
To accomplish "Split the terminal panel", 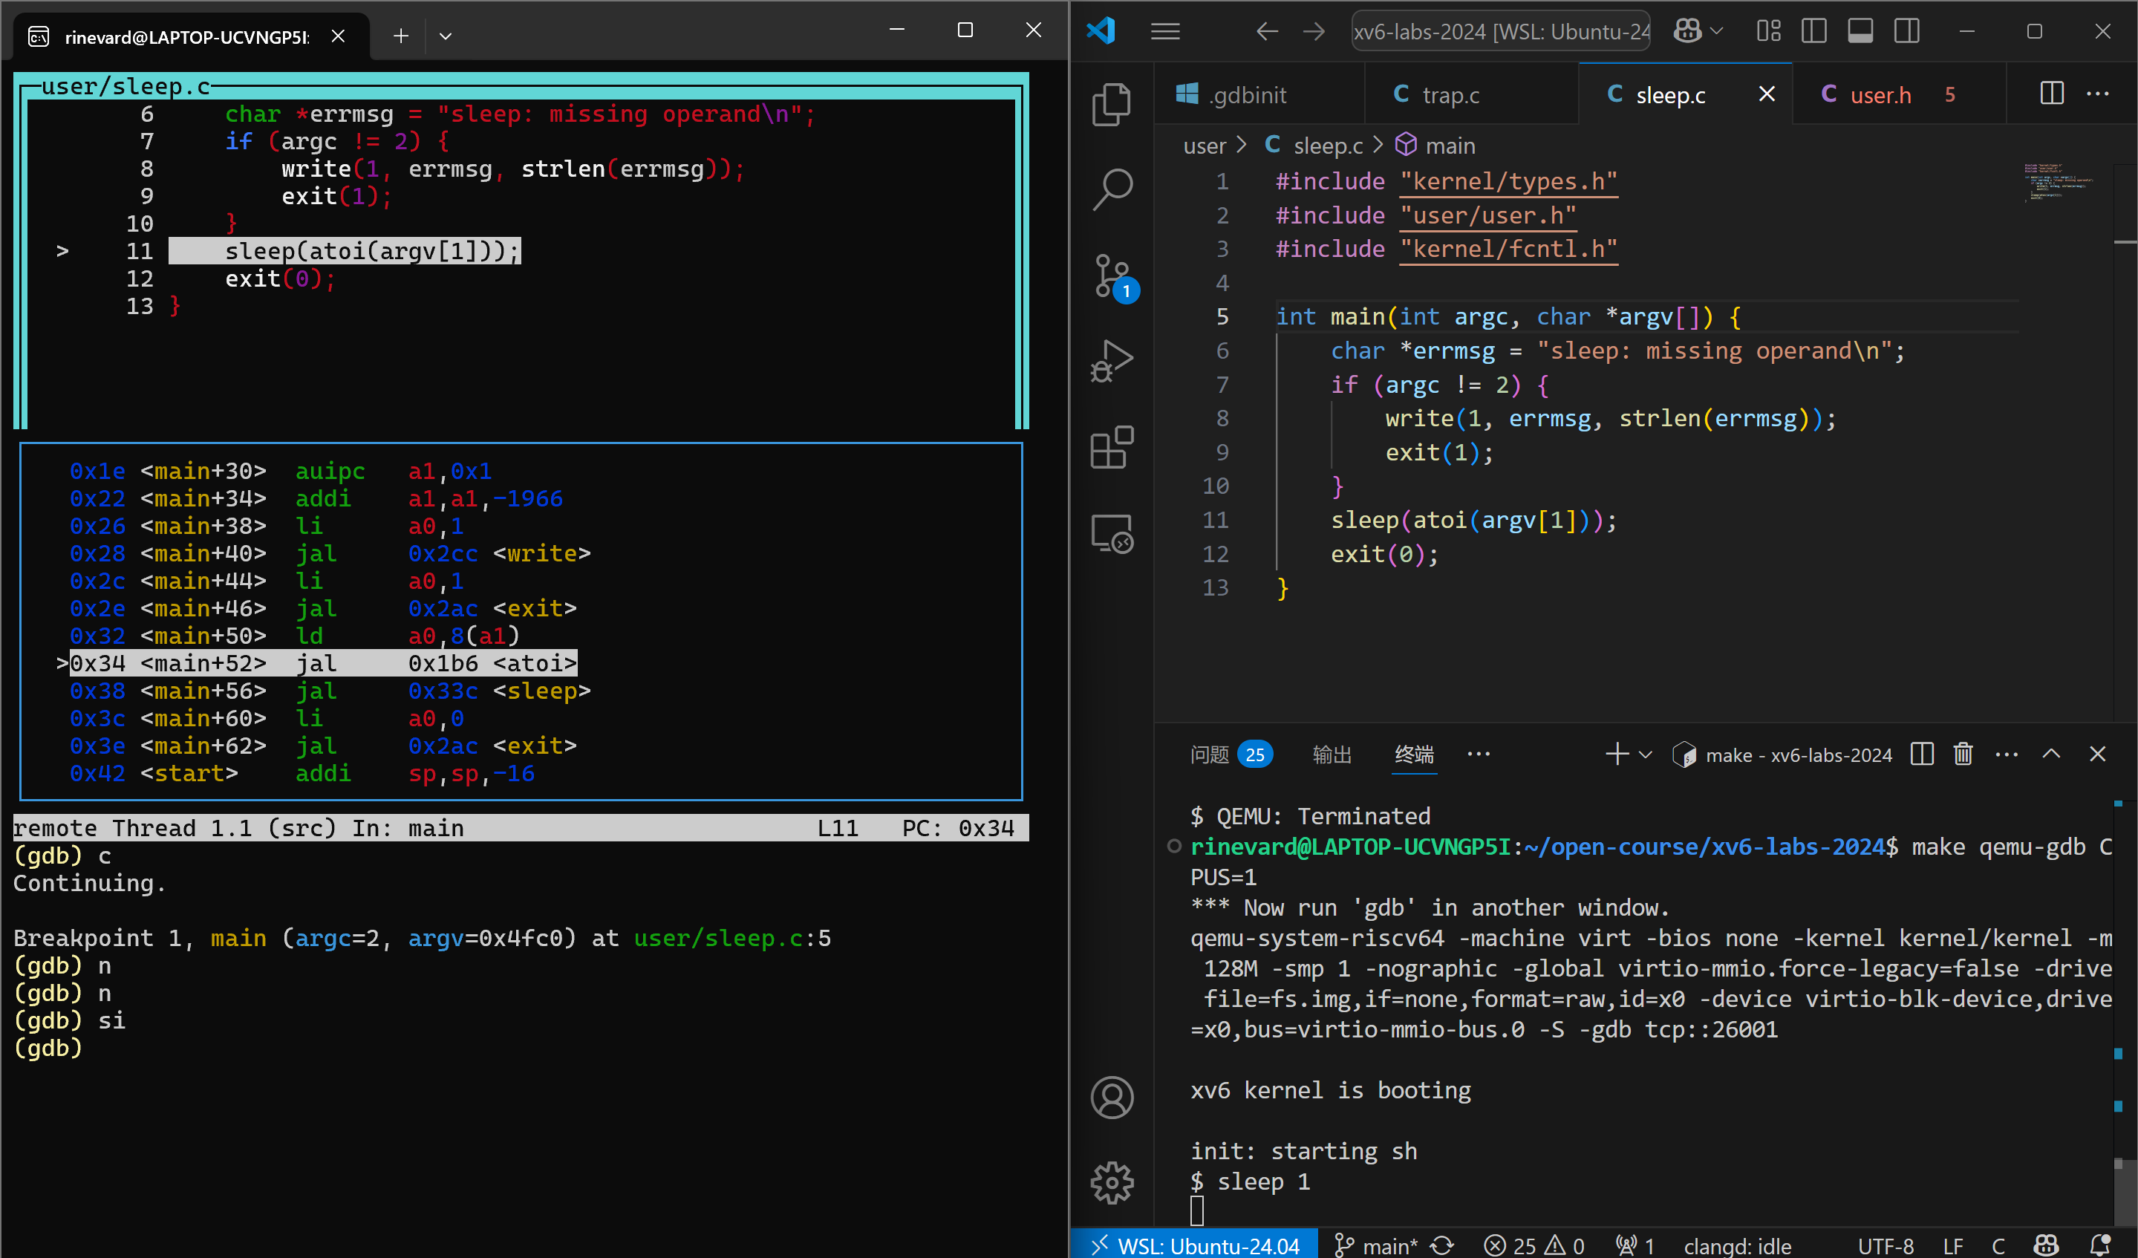I will 1922,754.
